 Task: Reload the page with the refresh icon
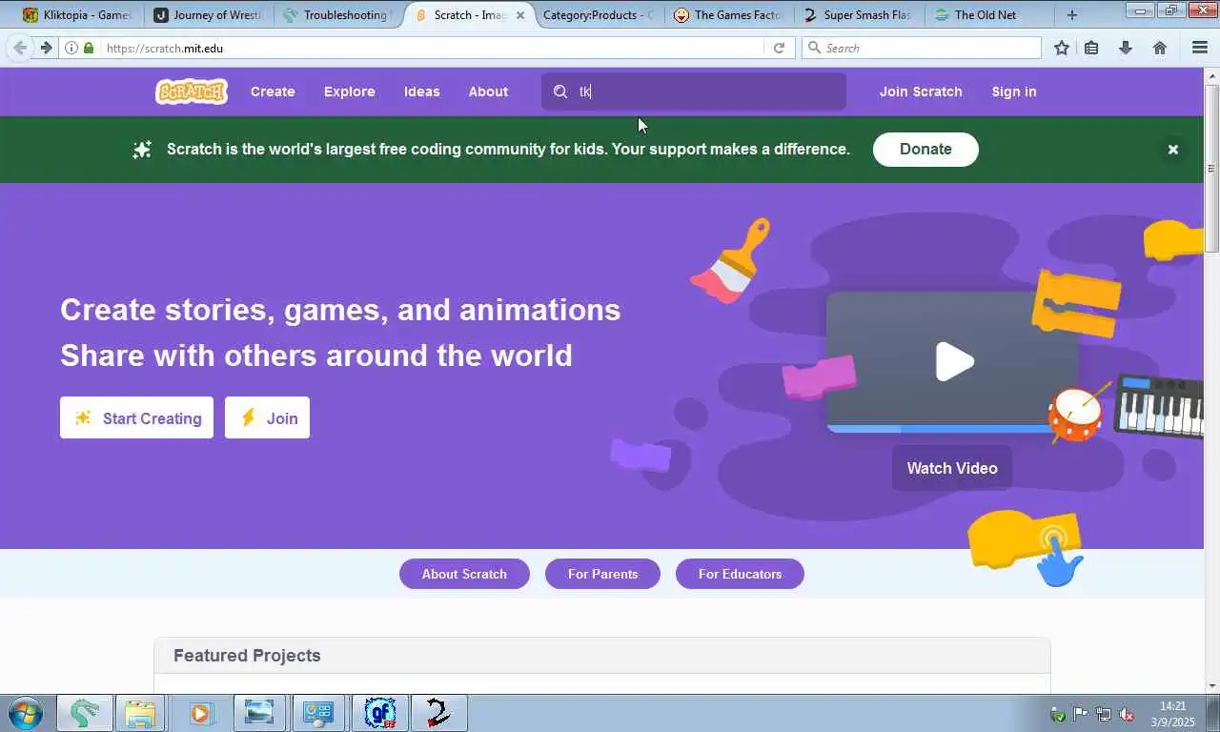[779, 48]
